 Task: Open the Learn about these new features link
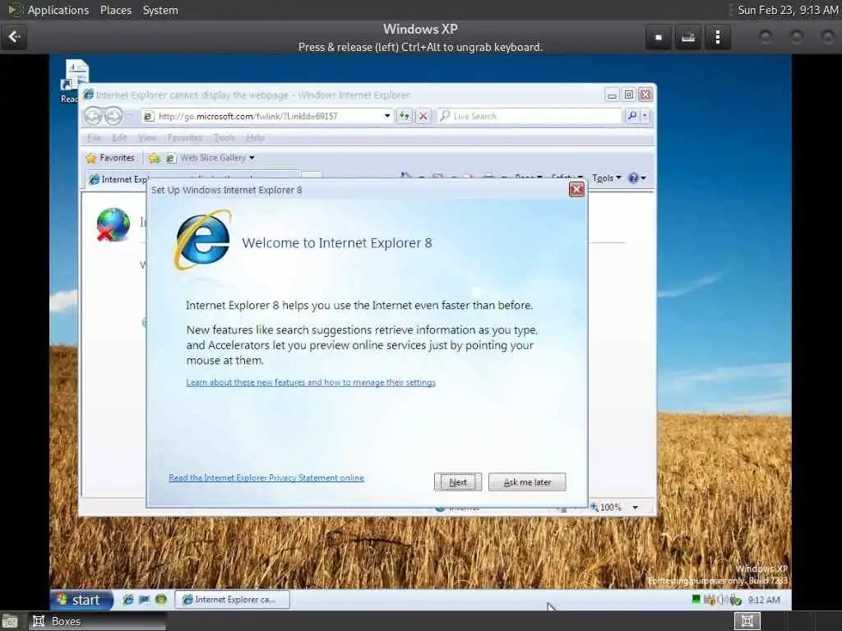point(311,382)
